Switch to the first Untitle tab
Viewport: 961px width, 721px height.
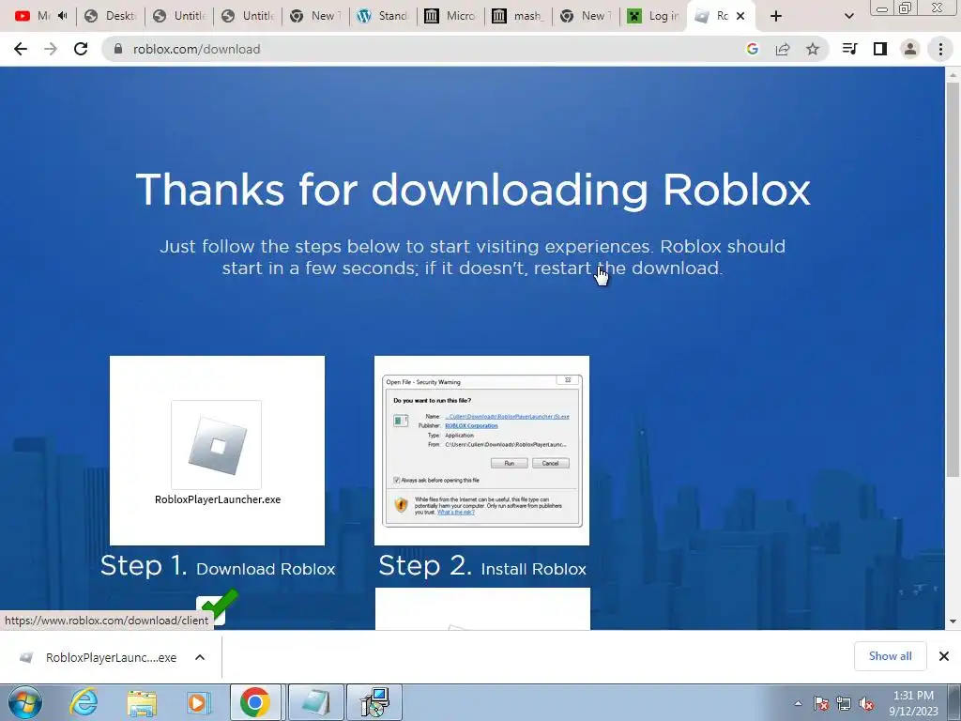click(179, 16)
